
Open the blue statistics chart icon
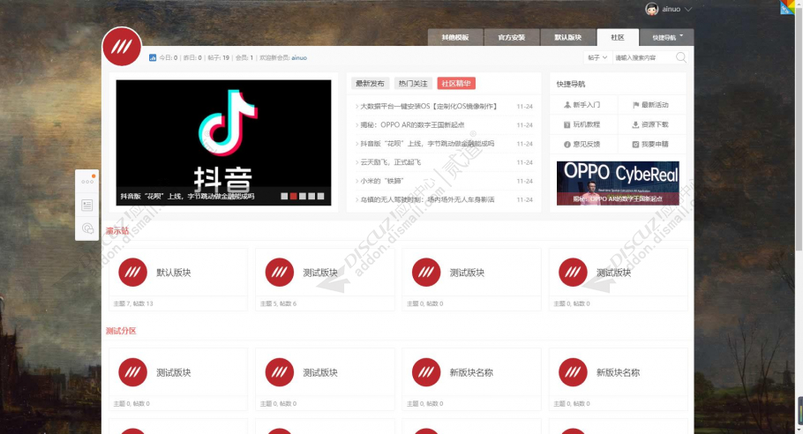[x=153, y=58]
